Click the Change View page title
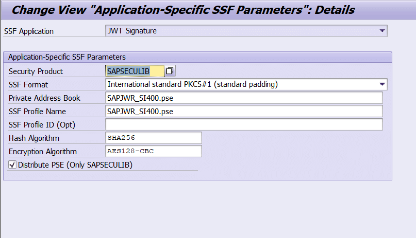This screenshot has height=238, width=416. [x=183, y=10]
